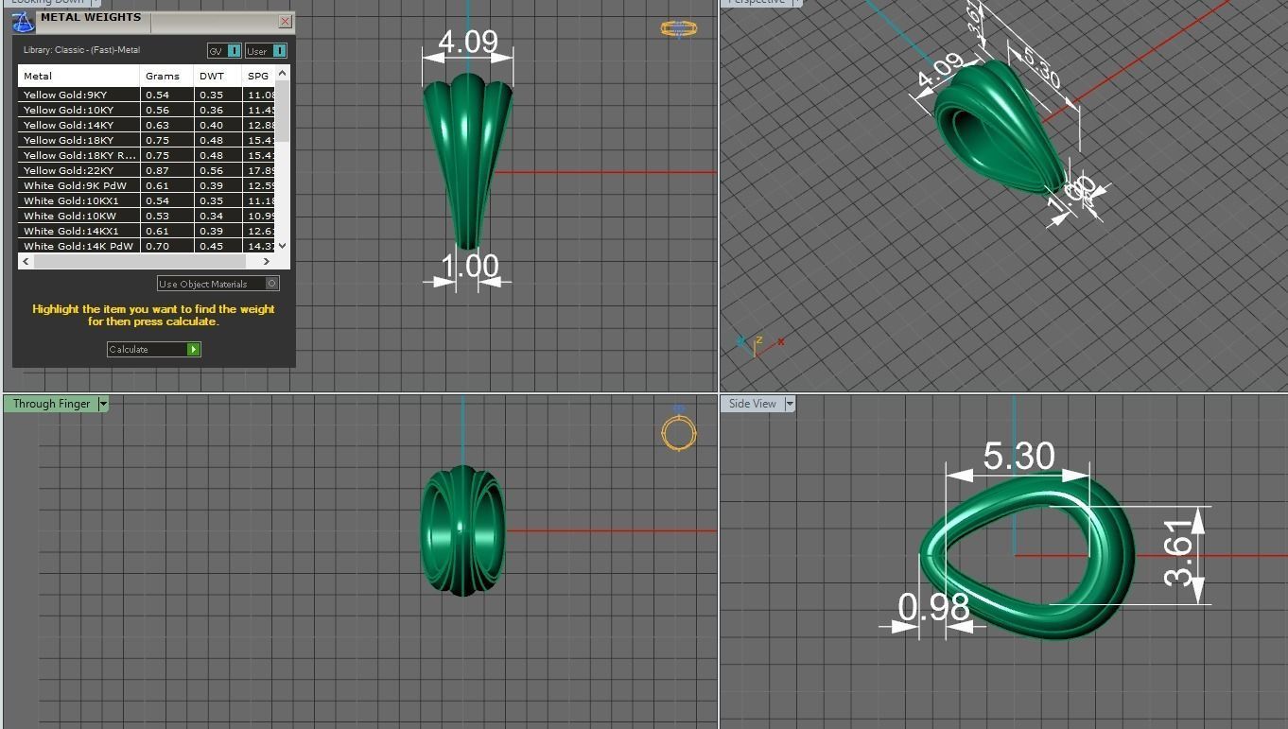Select the Yellow Gold:18KY R... row
1288x729 pixels.
tap(147, 155)
